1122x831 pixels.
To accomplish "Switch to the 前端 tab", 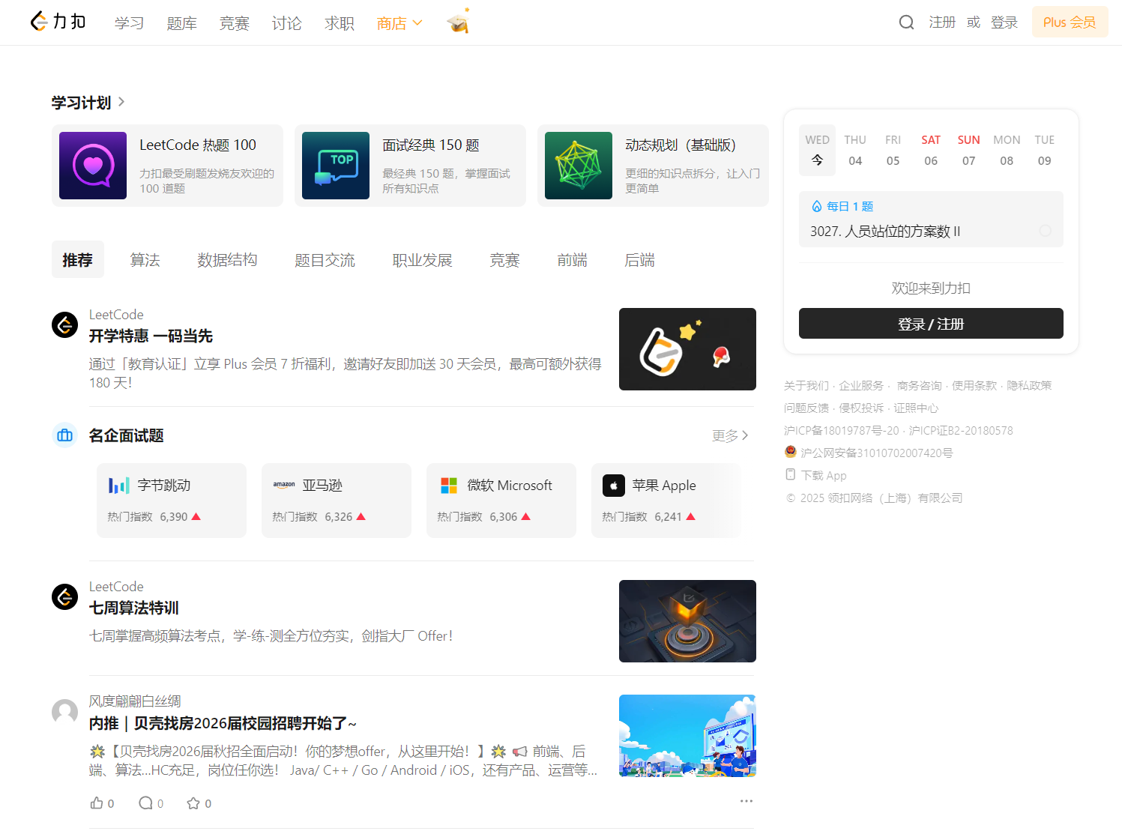I will point(573,259).
